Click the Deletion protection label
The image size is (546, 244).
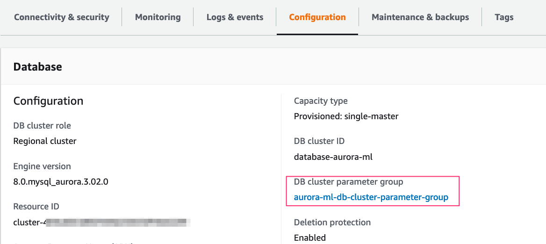click(x=332, y=222)
